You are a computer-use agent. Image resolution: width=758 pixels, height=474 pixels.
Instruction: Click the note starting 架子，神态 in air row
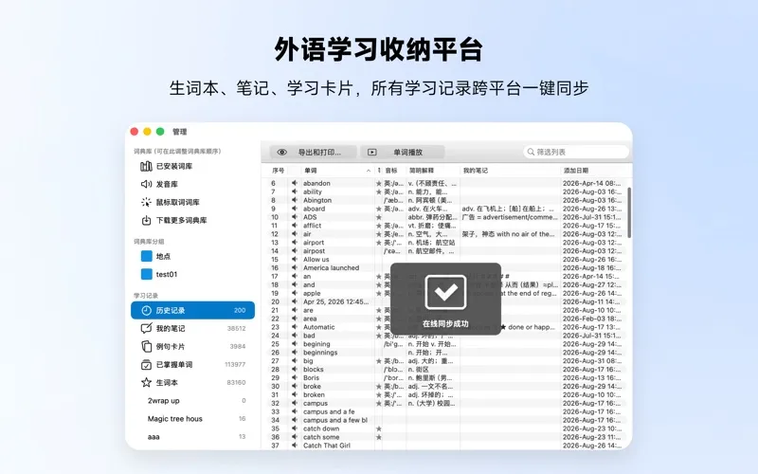tap(508, 234)
